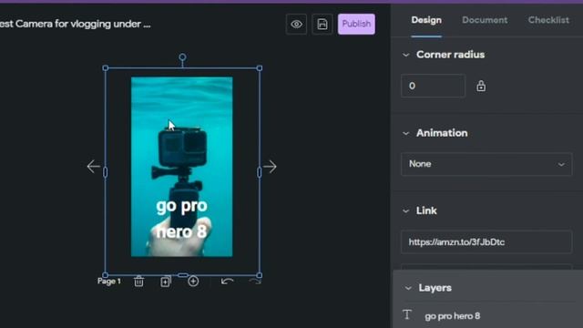Open the Checklist tab
The width and height of the screenshot is (583, 328).
coord(548,20)
